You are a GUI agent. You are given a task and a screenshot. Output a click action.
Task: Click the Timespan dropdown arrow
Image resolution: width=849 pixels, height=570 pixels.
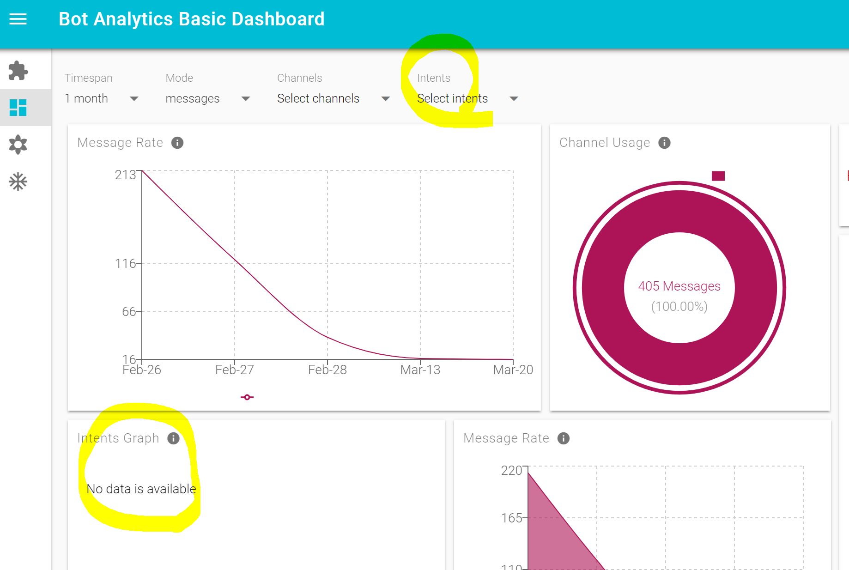134,98
